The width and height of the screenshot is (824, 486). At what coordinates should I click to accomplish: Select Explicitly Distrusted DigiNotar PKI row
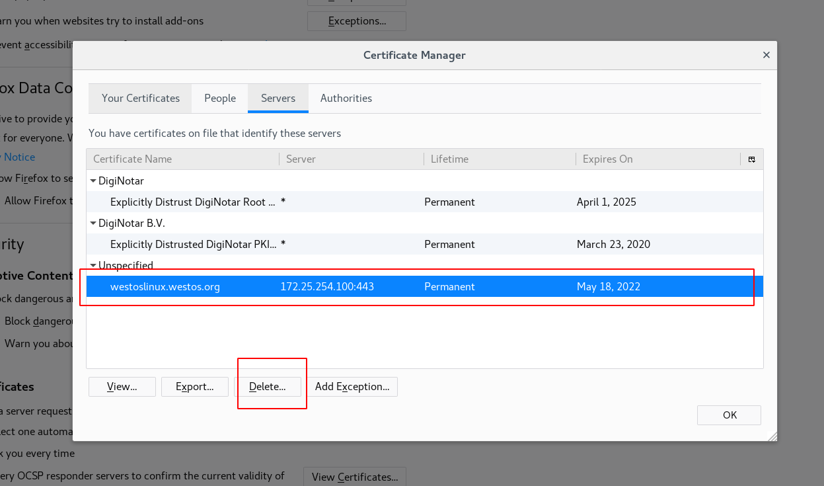click(x=193, y=245)
